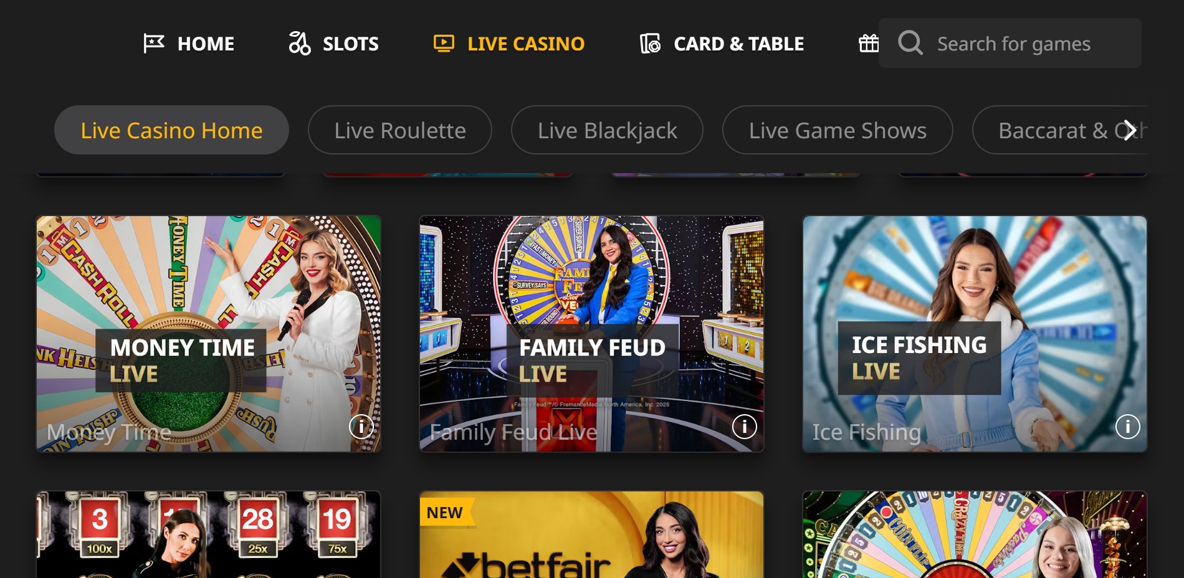Image resolution: width=1184 pixels, height=578 pixels.
Task: Select the Live Casino Home tab
Action: tap(171, 130)
